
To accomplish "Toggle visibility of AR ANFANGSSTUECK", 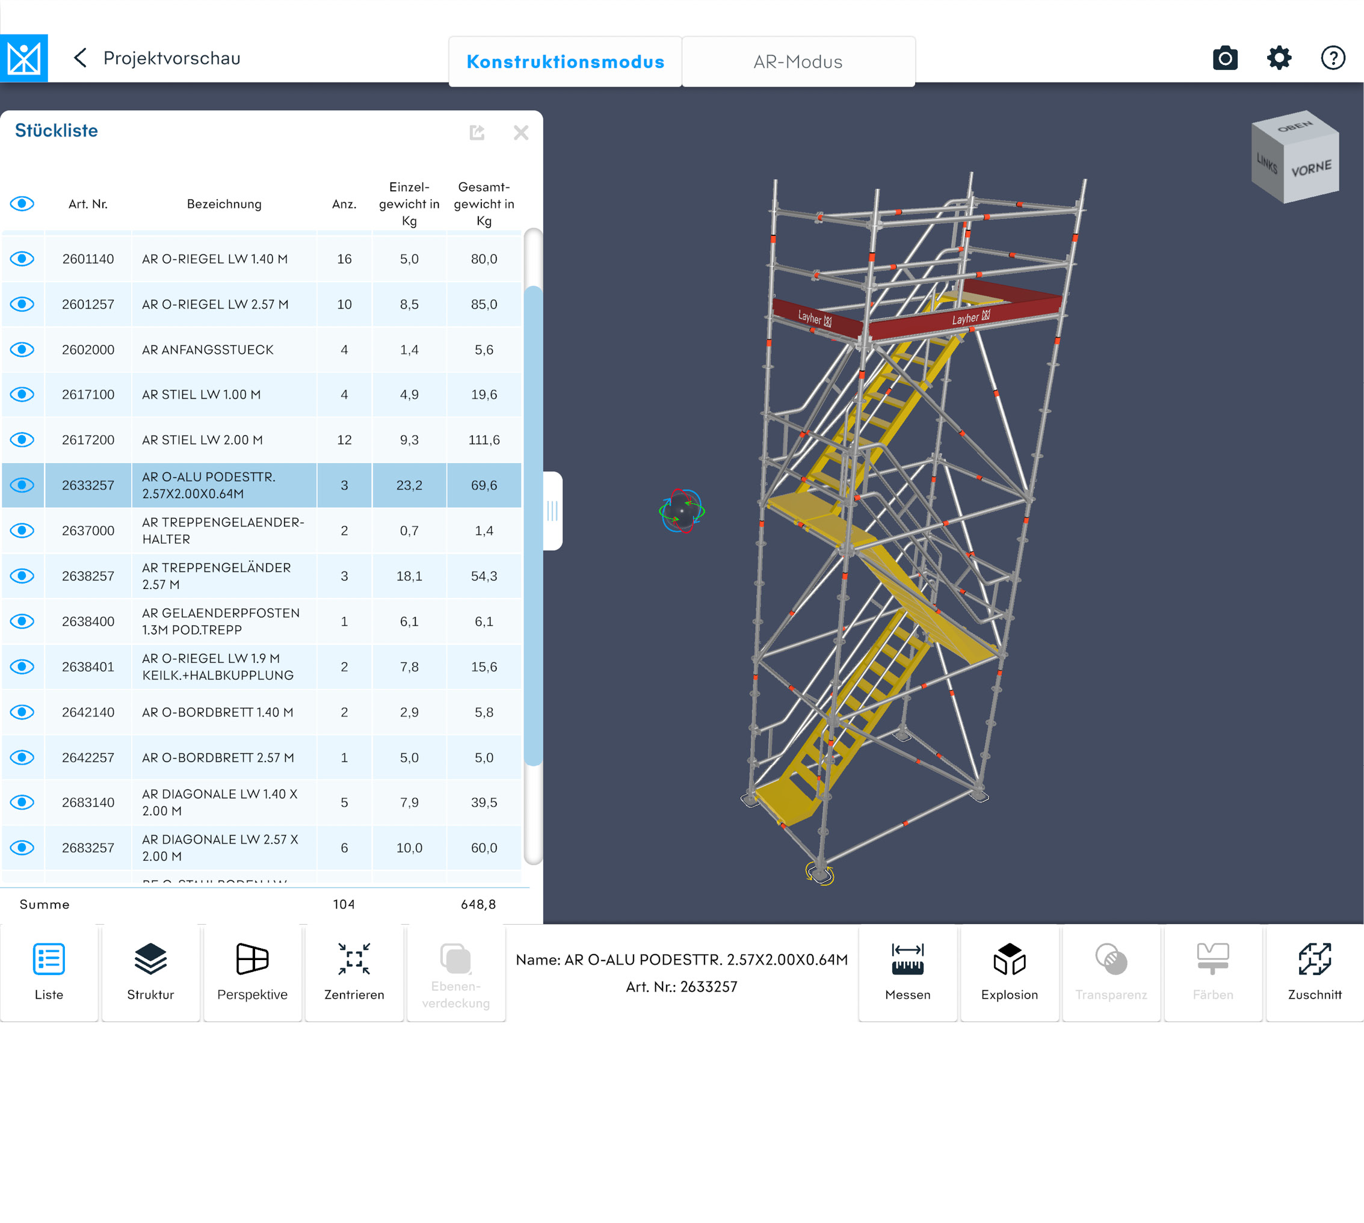I will point(22,350).
